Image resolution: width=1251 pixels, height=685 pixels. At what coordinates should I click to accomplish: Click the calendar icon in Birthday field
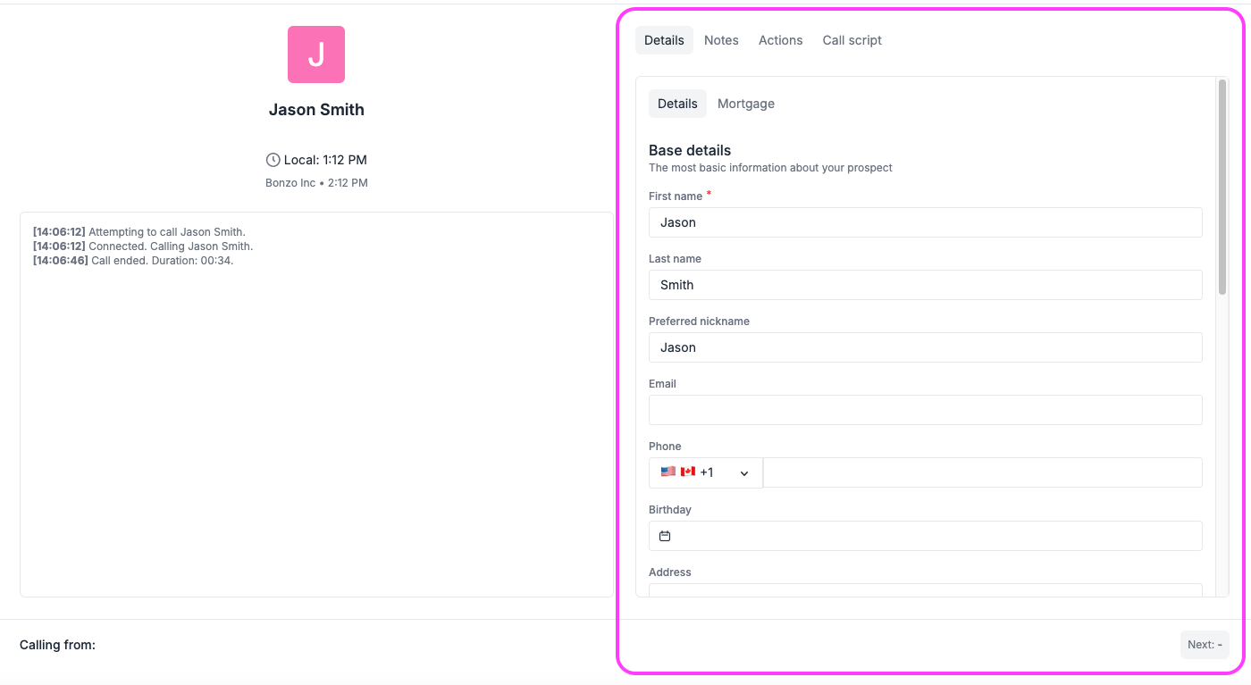tap(665, 536)
